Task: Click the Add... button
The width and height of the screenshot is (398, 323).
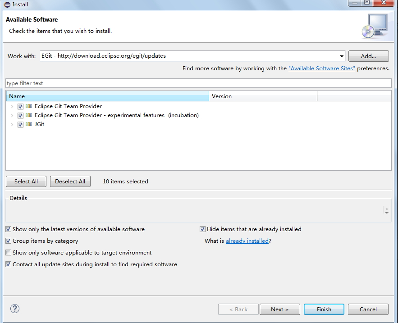Action: pos(368,56)
